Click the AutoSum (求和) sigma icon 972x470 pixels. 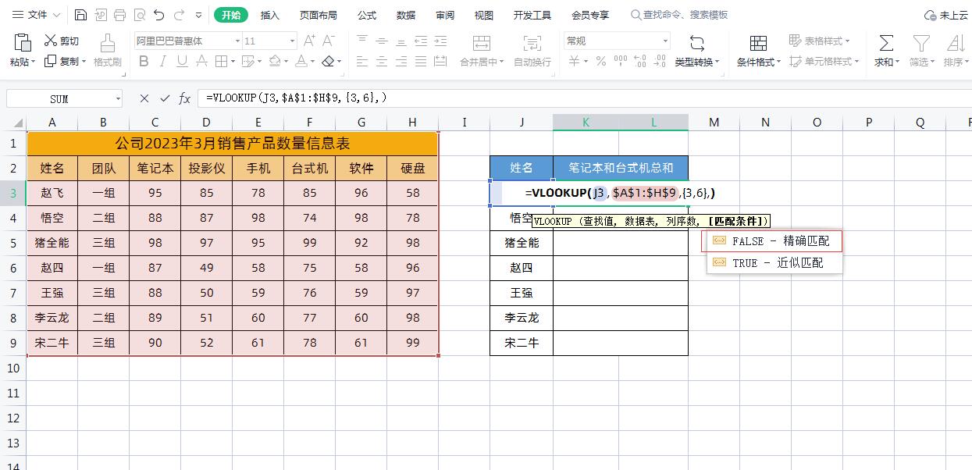886,43
